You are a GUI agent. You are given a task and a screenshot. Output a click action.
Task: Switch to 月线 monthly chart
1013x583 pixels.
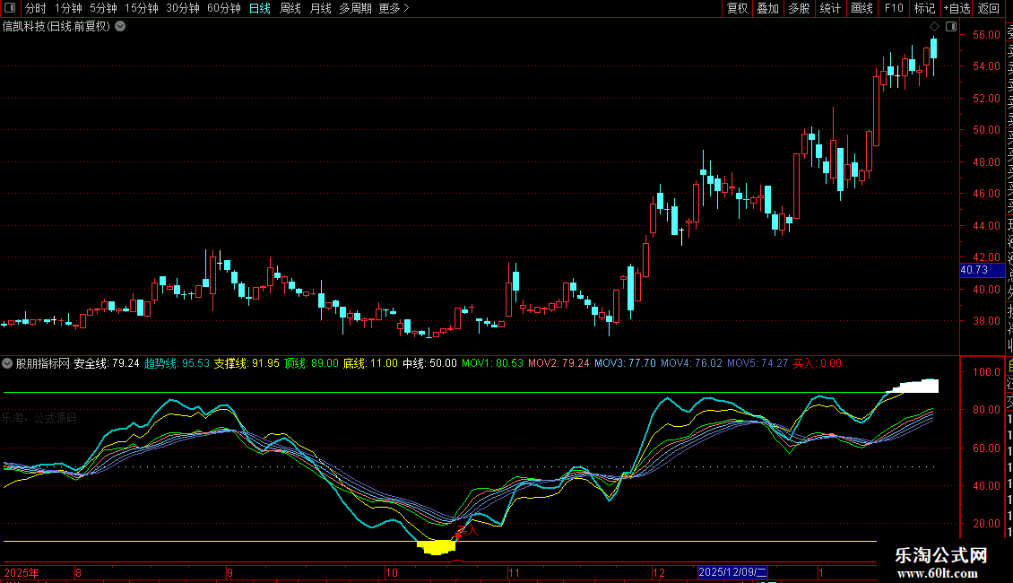click(320, 8)
